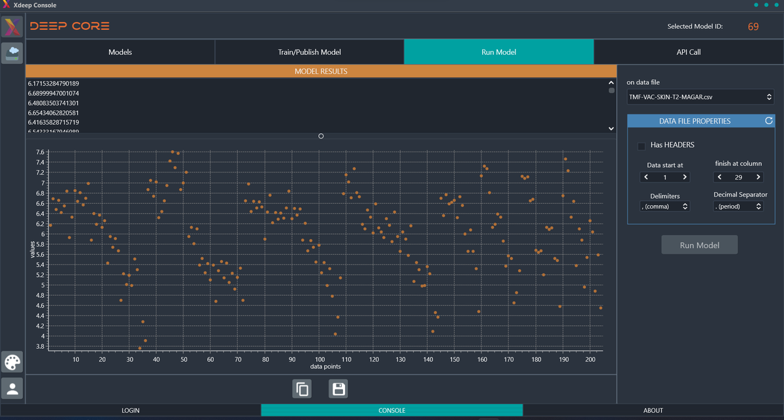Select the CONSOLE bottom tab

point(392,410)
